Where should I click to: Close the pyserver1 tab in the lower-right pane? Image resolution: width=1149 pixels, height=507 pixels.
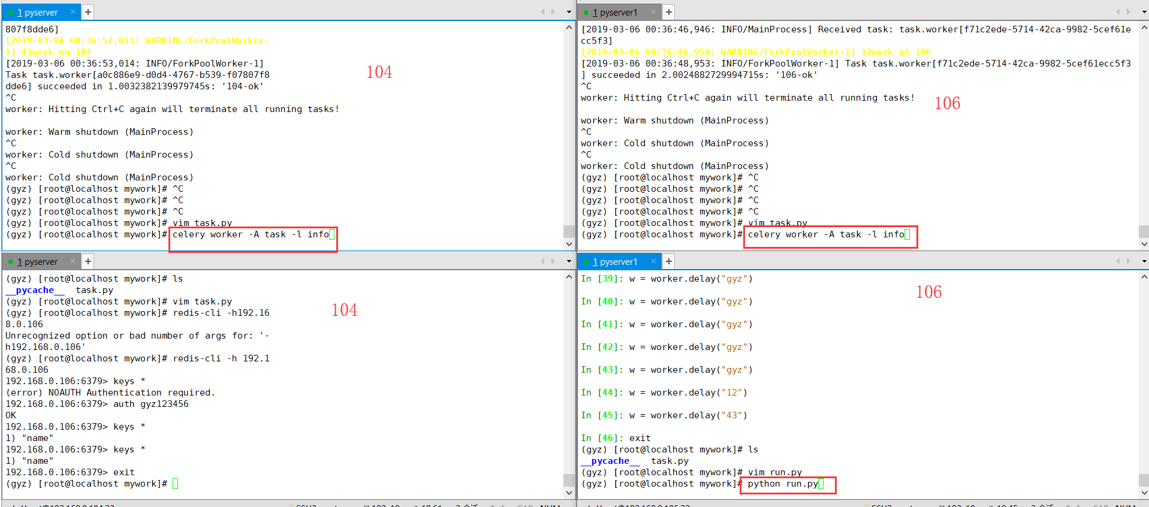[653, 261]
